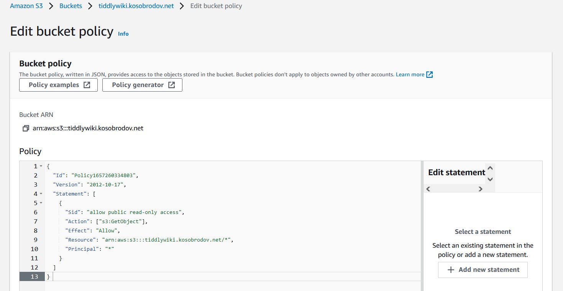Click line number 10 in the gutter
Image resolution: width=563 pixels, height=291 pixels.
[x=34, y=249]
